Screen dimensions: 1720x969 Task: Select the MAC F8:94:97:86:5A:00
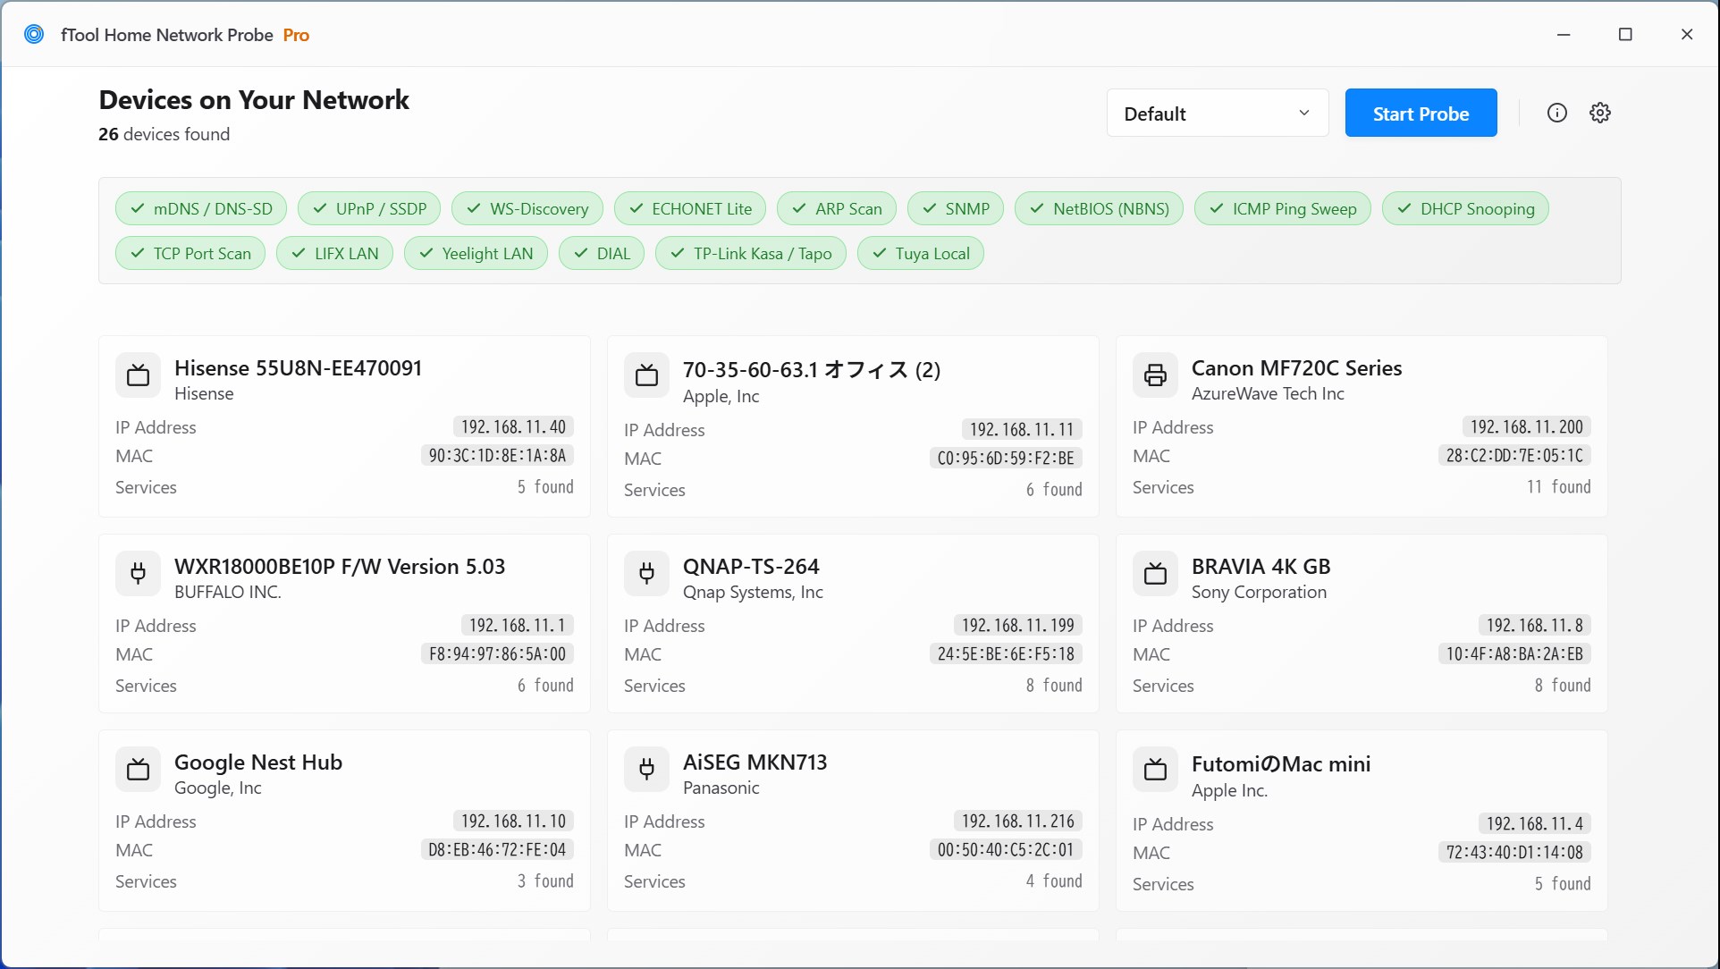(497, 653)
